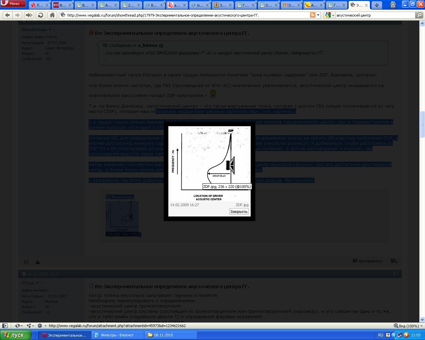
Task: Click the Закрыть button in image popup
Action: point(239,212)
